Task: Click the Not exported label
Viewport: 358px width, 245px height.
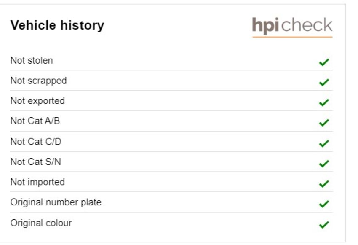Action: point(37,101)
